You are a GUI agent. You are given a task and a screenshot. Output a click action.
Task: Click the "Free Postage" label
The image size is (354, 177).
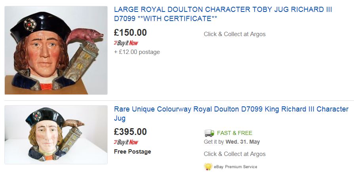pos(132,151)
